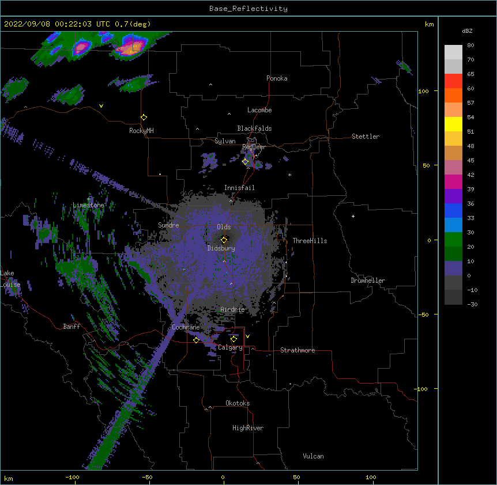Image resolution: width=497 pixels, height=485 pixels.
Task: Click the RockyMH label
Action: point(141,131)
